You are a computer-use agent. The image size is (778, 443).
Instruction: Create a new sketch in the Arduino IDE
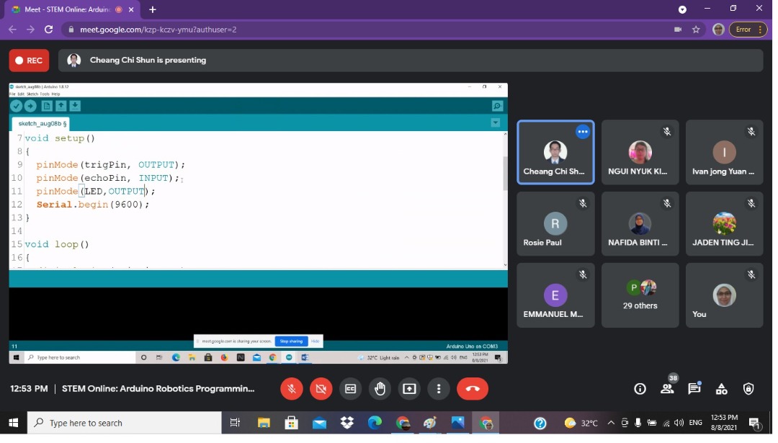(x=46, y=106)
